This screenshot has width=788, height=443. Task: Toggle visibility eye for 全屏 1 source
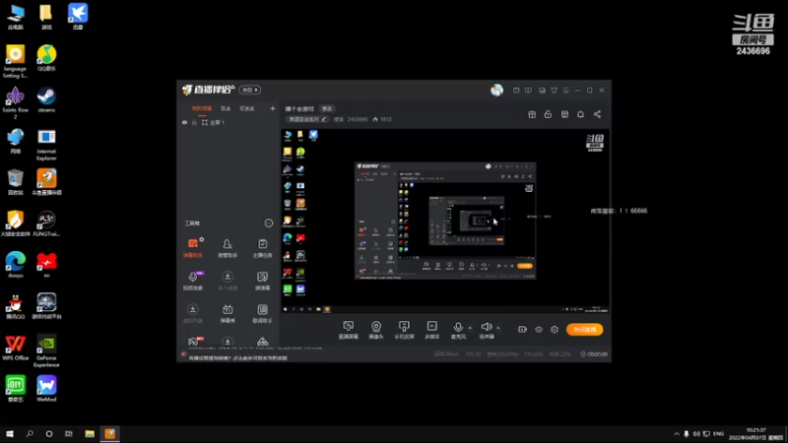184,122
